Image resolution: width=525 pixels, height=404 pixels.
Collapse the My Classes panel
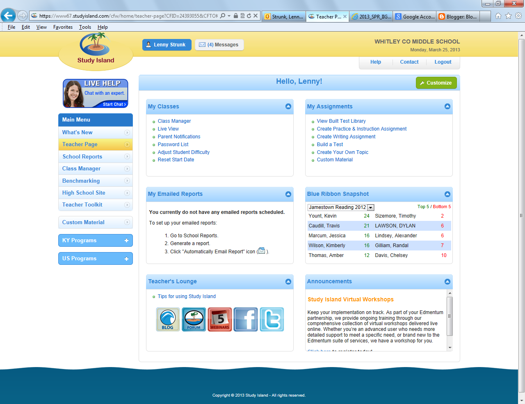coord(288,106)
